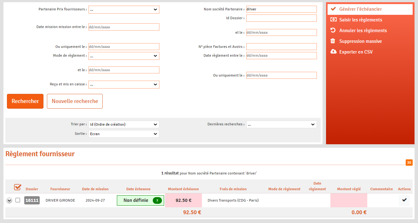
Task: Click the green question mark help badge
Action: point(157,201)
